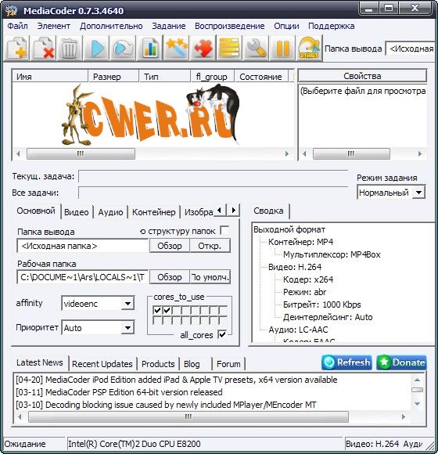This screenshot has height=454, width=438.
Task: Click the Обзор button beside Папка вывода
Action: [170, 246]
